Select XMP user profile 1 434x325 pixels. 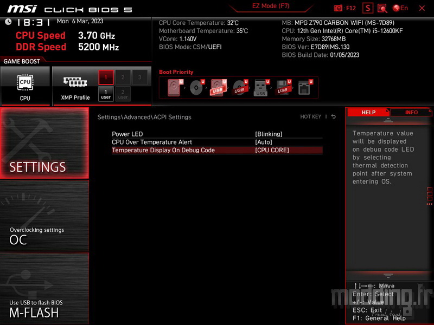click(x=106, y=94)
